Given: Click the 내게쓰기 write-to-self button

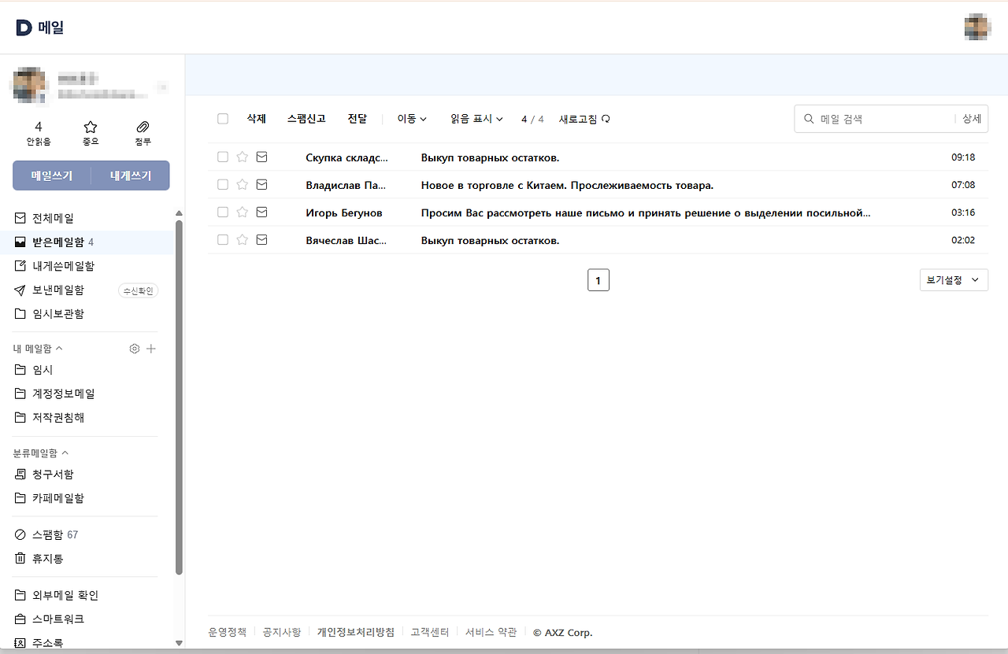Looking at the screenshot, I should coord(131,176).
